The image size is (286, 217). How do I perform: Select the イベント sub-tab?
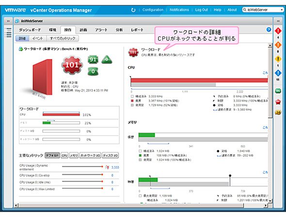[x=37, y=38]
